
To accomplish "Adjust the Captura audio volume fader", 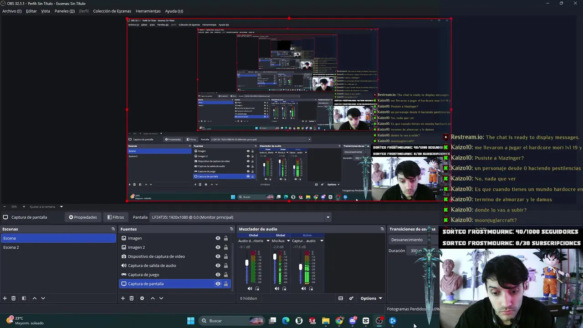I will [300, 266].
